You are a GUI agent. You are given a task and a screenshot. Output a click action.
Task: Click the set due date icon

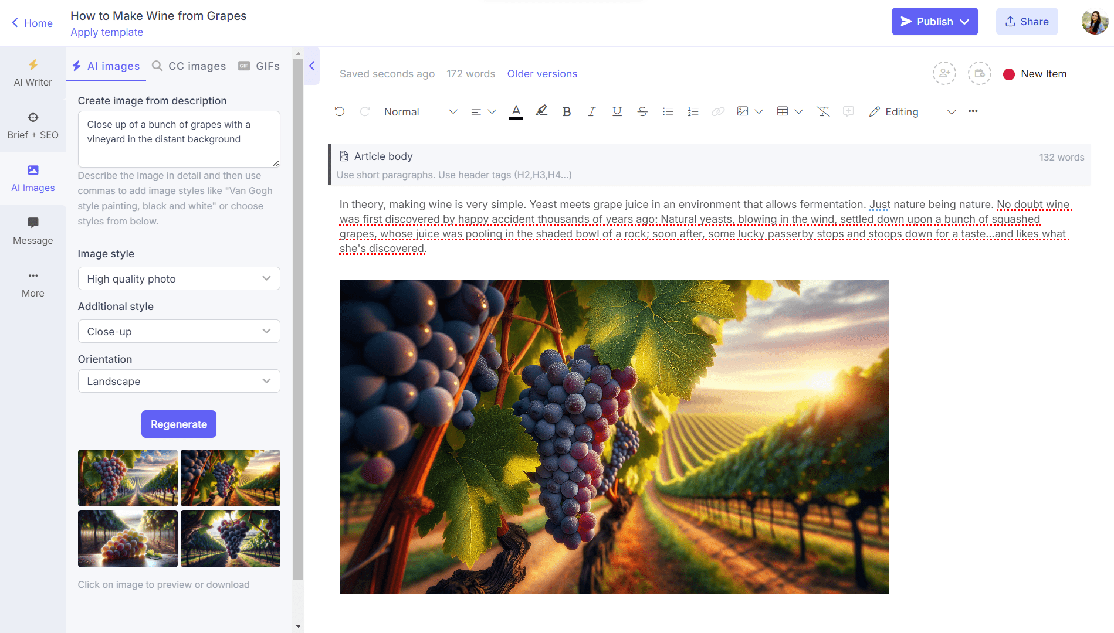point(979,74)
